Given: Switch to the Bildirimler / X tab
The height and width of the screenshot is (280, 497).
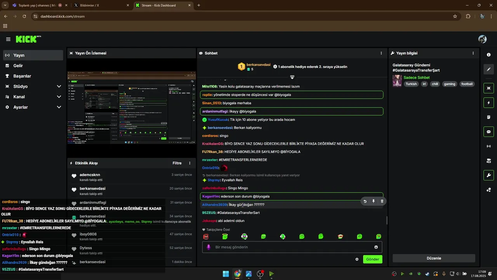Looking at the screenshot, I should tap(101, 5).
